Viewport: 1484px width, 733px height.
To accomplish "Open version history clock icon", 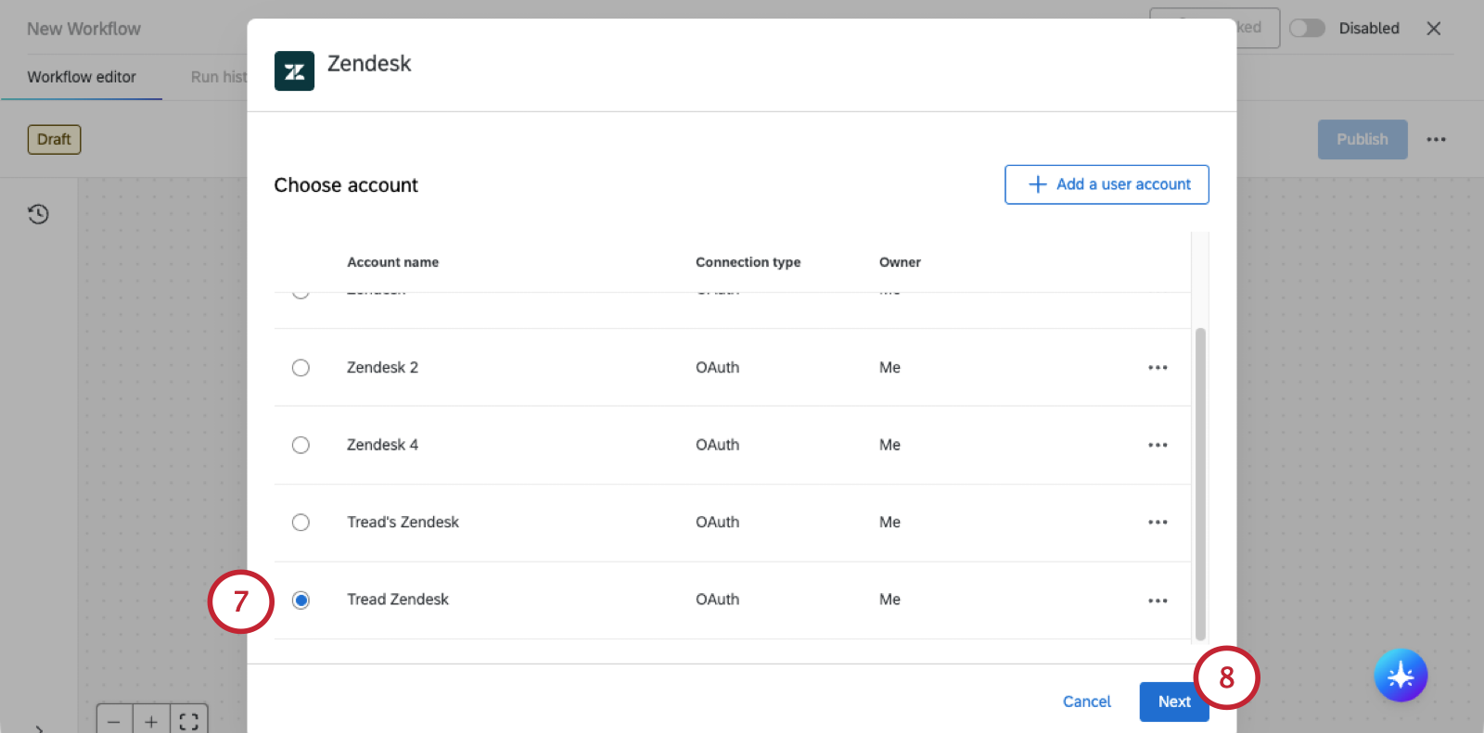I will (38, 214).
